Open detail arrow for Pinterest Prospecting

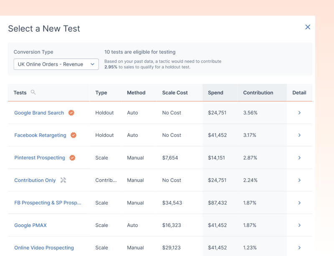pos(299,158)
